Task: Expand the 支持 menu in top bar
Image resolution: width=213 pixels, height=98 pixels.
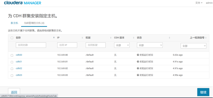Action: (199, 3)
